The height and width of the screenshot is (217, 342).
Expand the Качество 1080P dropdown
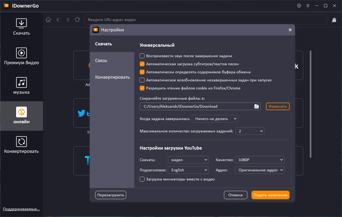(260, 160)
